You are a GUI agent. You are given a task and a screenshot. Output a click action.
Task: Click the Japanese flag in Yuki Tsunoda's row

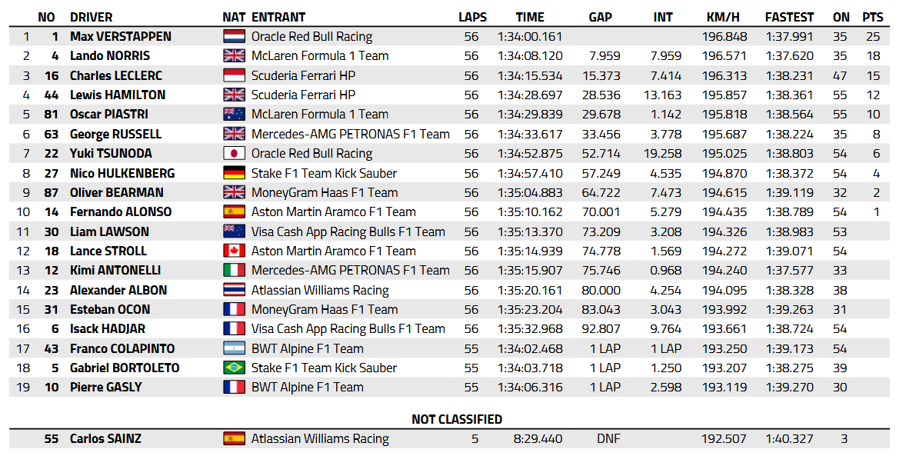point(234,153)
